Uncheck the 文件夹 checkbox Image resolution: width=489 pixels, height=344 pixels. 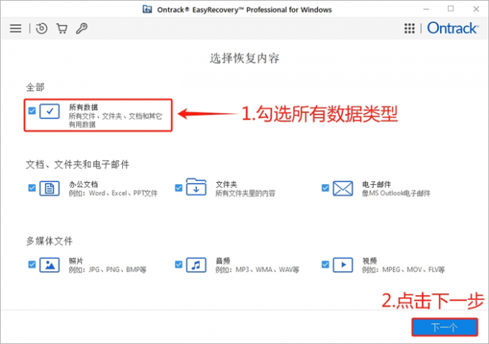click(178, 188)
